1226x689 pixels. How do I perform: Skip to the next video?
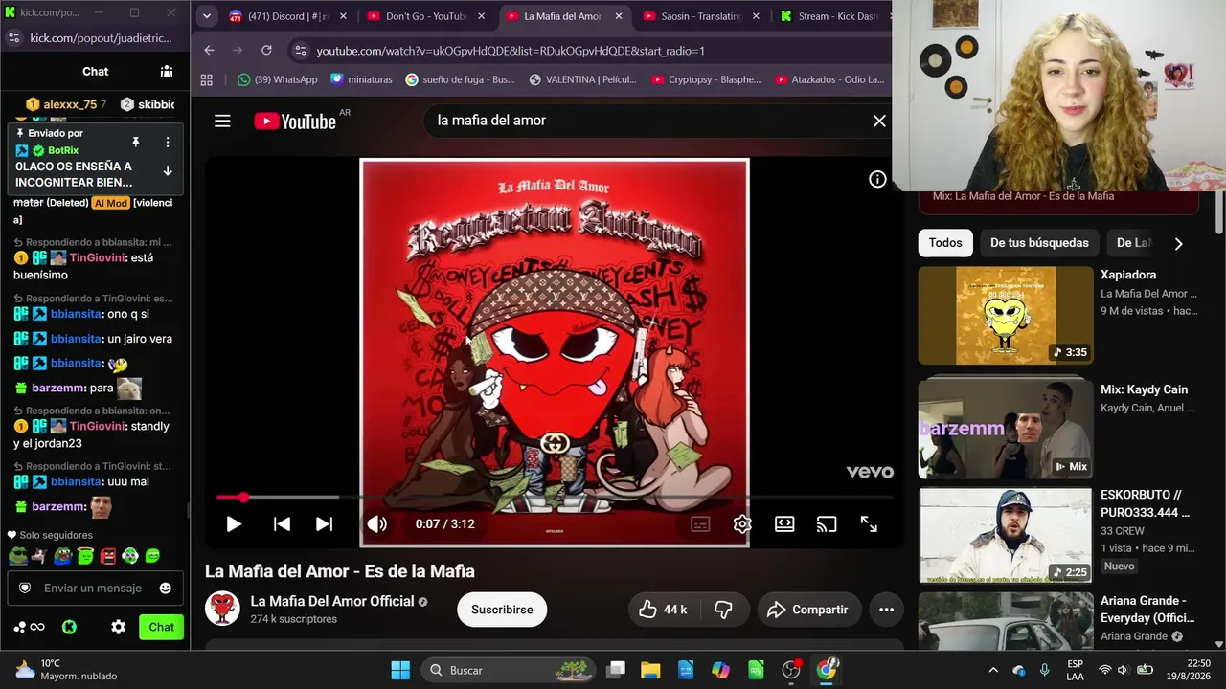pyautogui.click(x=325, y=523)
